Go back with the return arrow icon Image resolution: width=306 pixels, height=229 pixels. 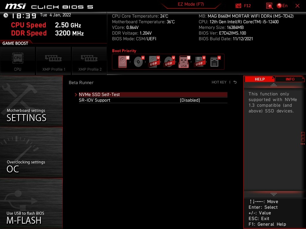[x=235, y=82]
